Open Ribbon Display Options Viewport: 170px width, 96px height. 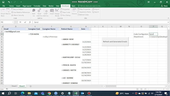149,2
